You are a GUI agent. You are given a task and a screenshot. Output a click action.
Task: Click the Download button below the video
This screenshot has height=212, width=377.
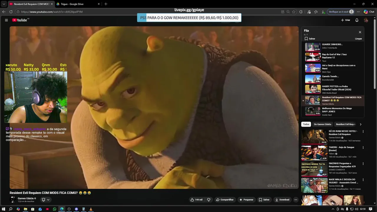(x=282, y=200)
